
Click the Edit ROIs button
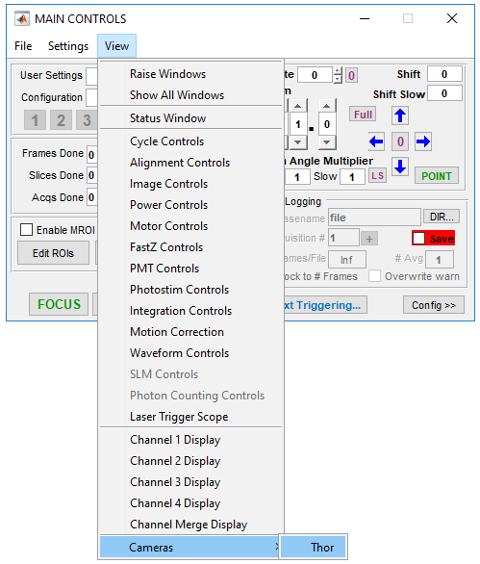[x=53, y=253]
